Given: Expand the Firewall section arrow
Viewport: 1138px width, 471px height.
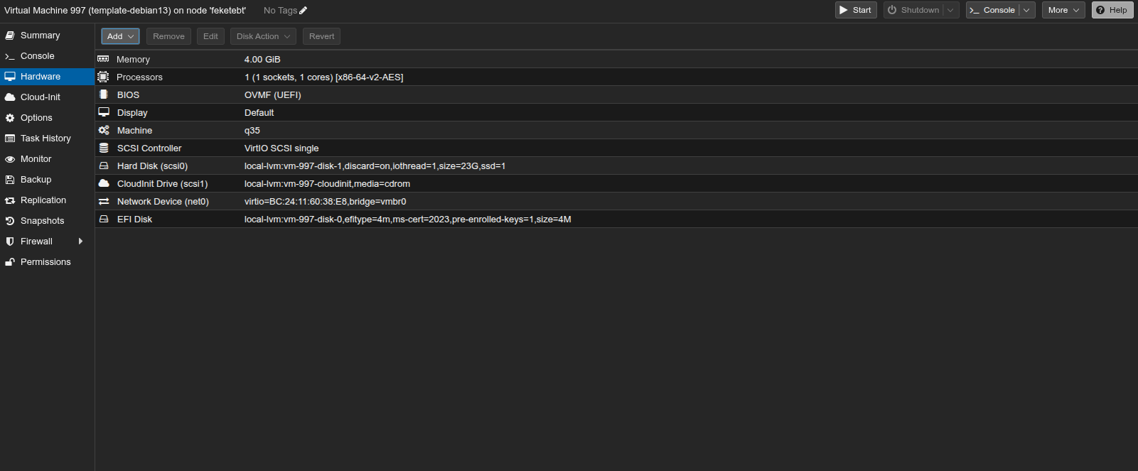Looking at the screenshot, I should pyautogui.click(x=81, y=241).
